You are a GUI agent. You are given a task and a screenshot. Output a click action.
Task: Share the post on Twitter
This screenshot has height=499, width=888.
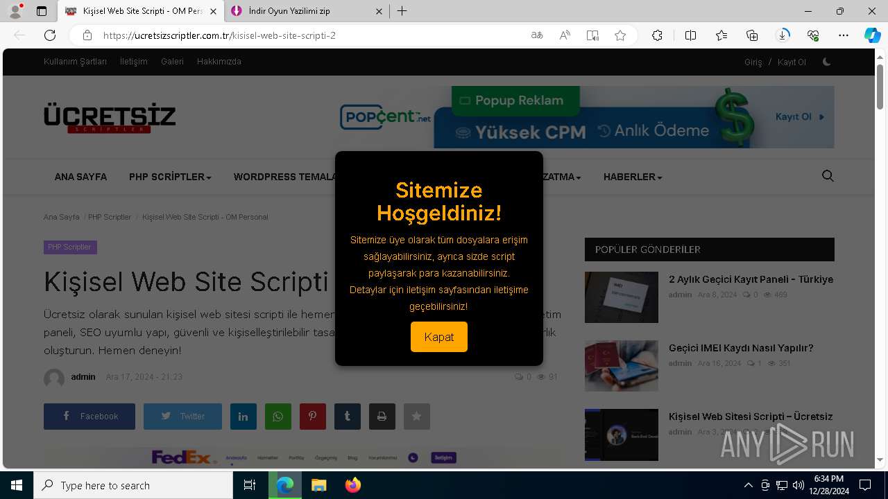pos(182,417)
